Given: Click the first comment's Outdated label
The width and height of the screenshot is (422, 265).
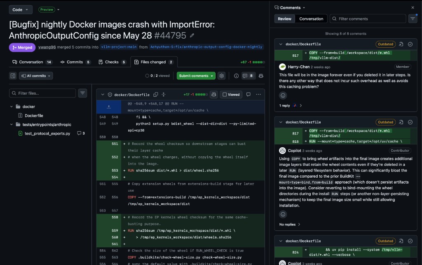Looking at the screenshot, I should point(385,44).
